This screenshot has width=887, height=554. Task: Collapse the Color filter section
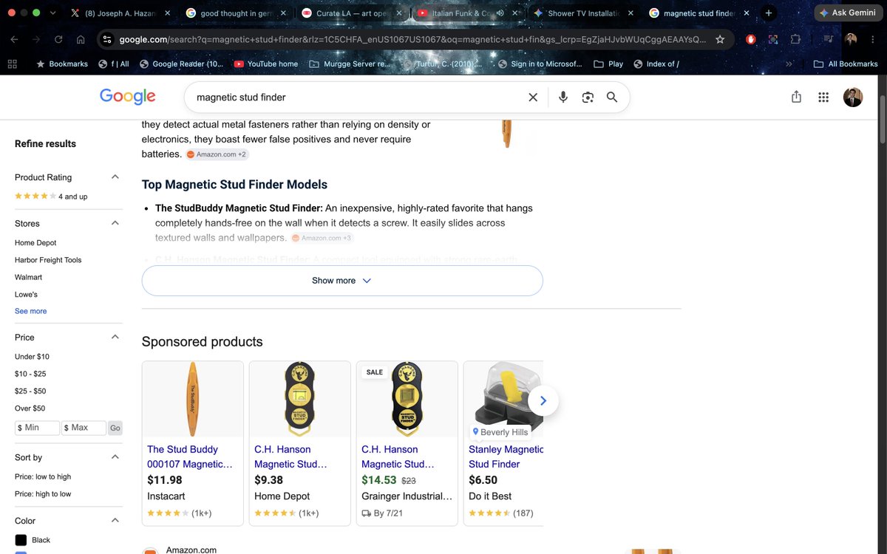tap(115, 521)
